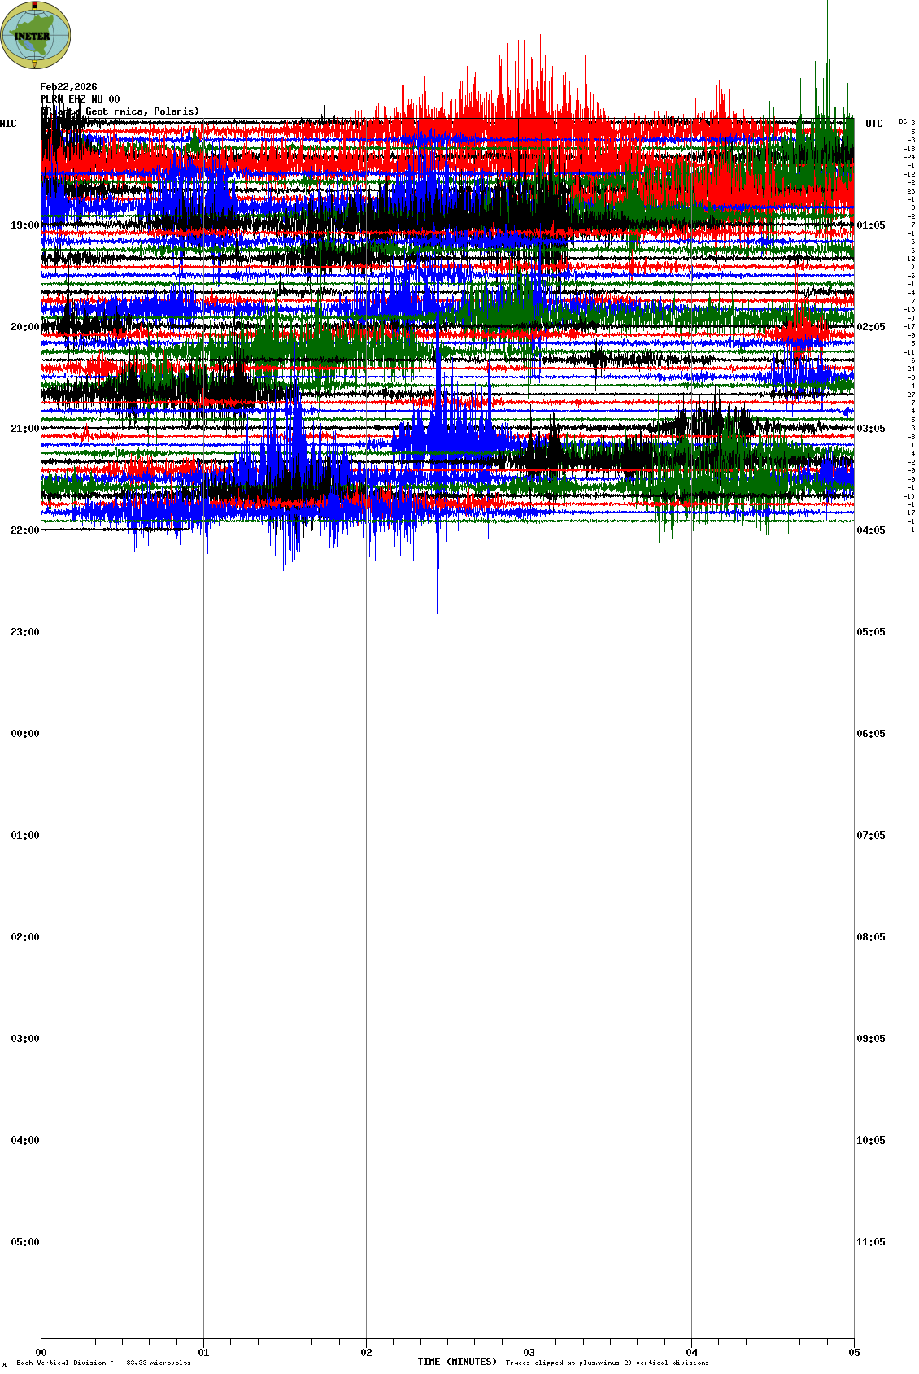Click the 23:00 local time marker
Viewport: 919px width, 1374px height.
(x=24, y=632)
